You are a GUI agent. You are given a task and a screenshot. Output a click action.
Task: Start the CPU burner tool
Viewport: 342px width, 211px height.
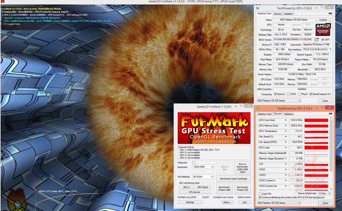(x=195, y=192)
